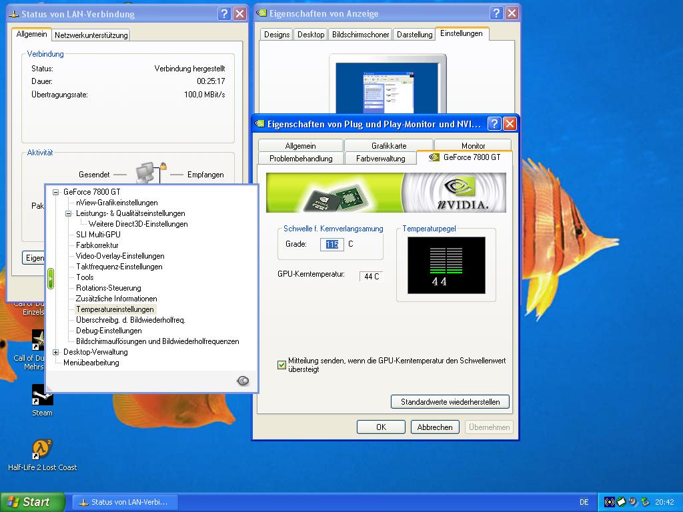The image size is (683, 512).
Task: Close the Eigenschaften von Anzeige window
Action: pos(512,13)
